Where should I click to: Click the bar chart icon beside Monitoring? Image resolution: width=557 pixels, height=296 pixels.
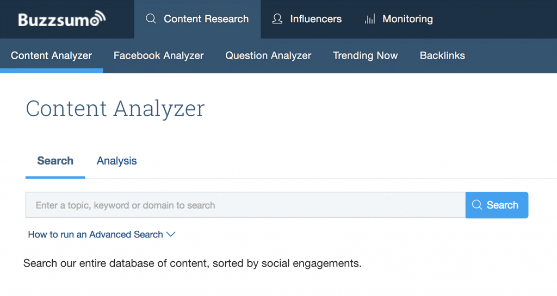click(x=370, y=19)
